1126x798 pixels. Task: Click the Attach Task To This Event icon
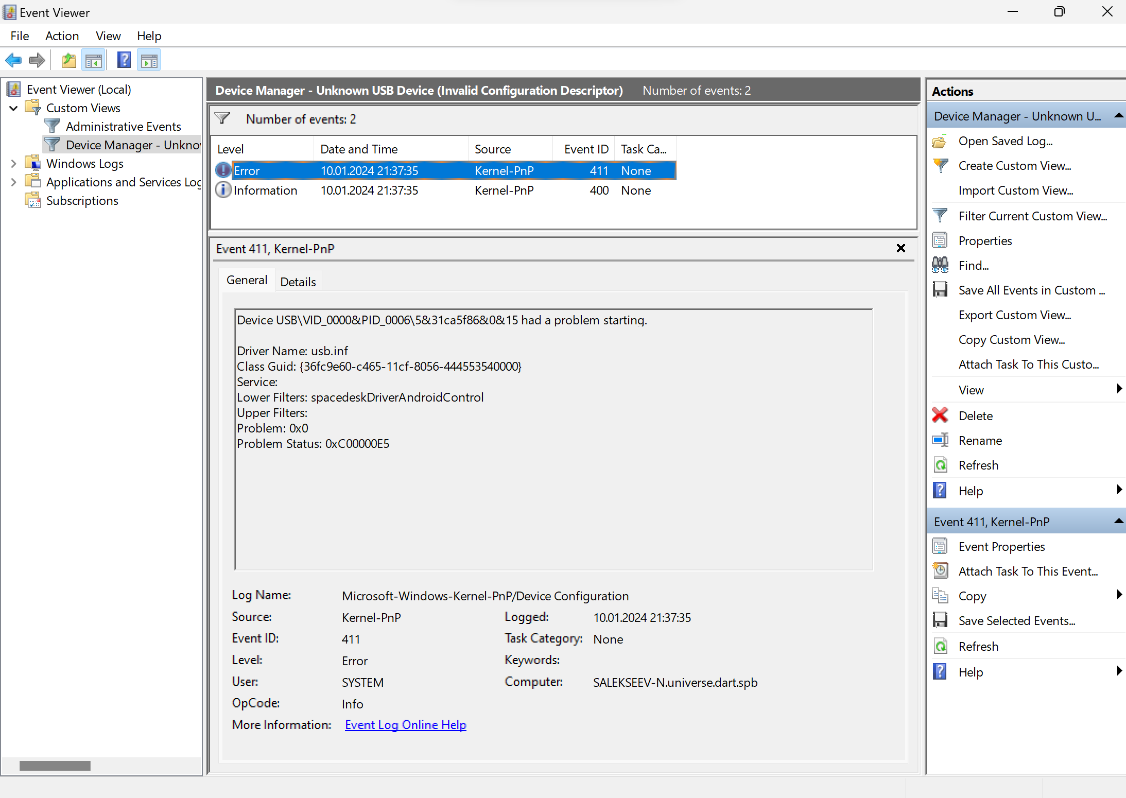(940, 571)
